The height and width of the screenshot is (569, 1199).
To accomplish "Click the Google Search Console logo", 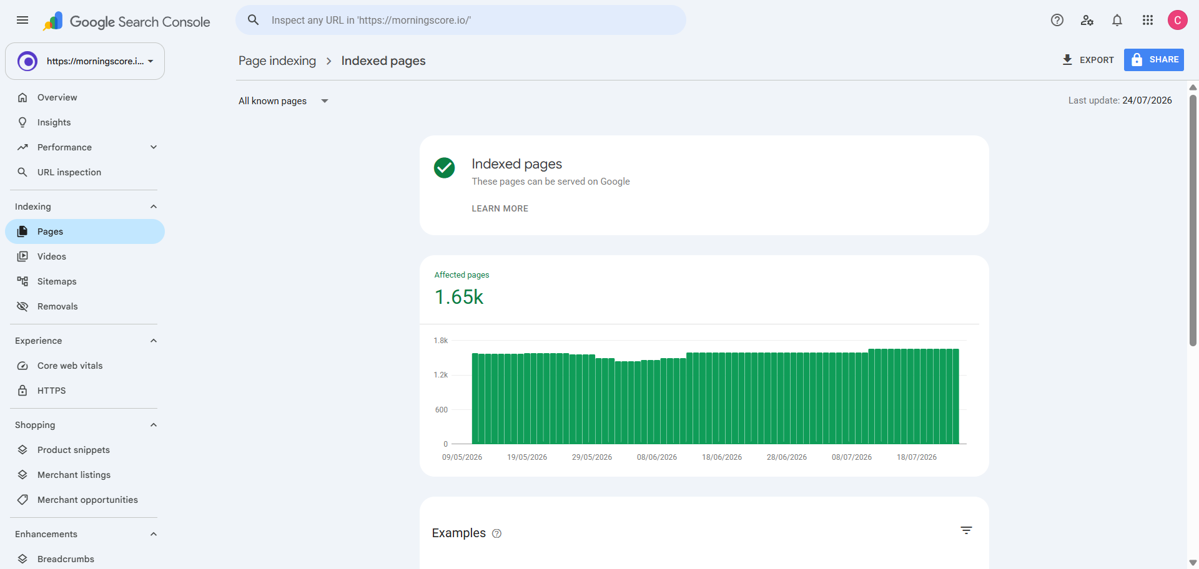I will pyautogui.click(x=127, y=21).
